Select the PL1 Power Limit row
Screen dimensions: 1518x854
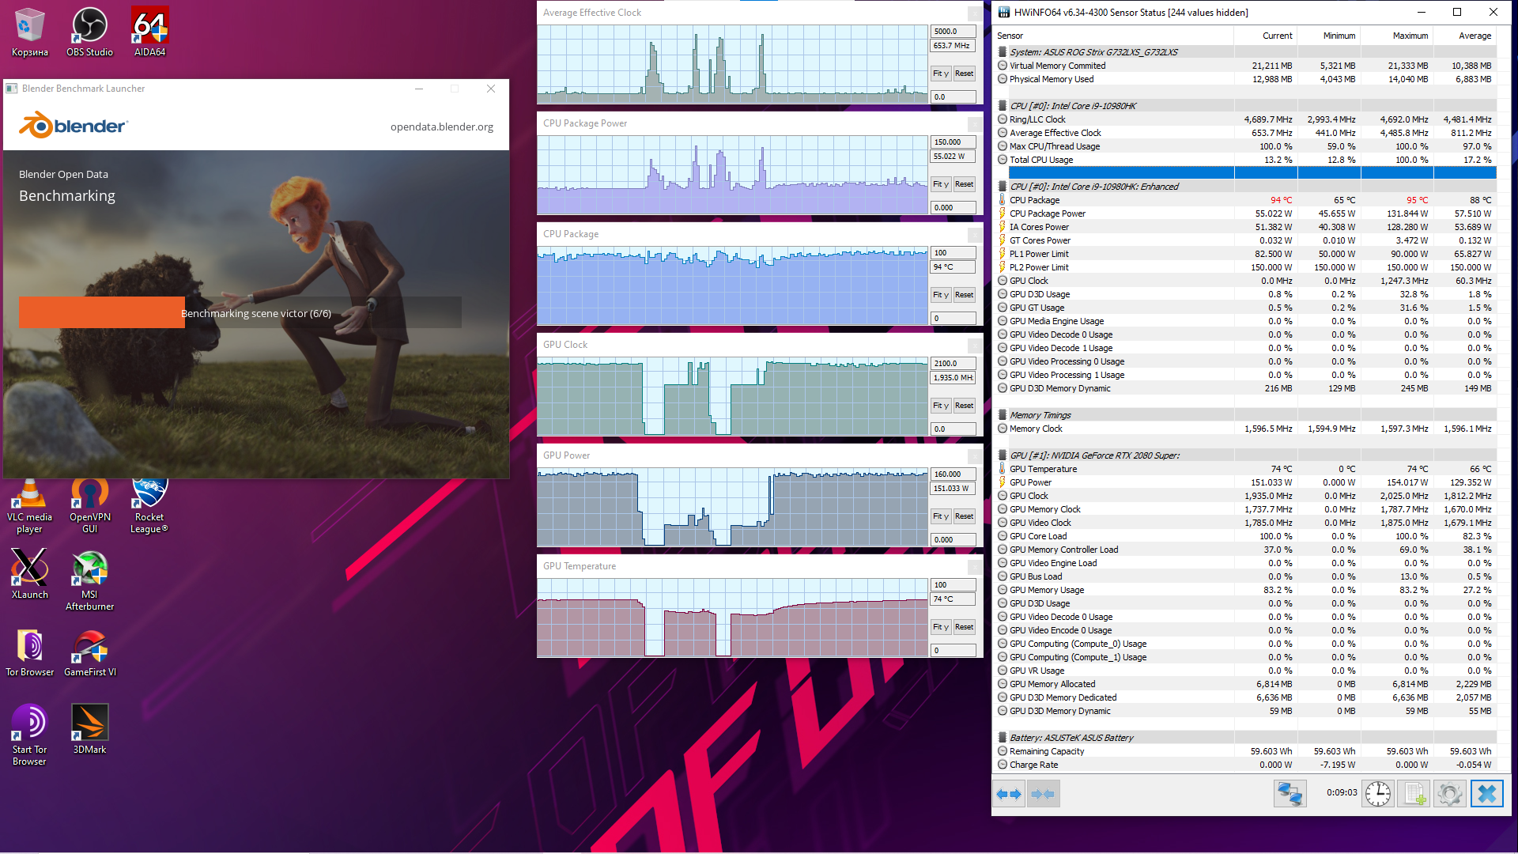click(1245, 254)
